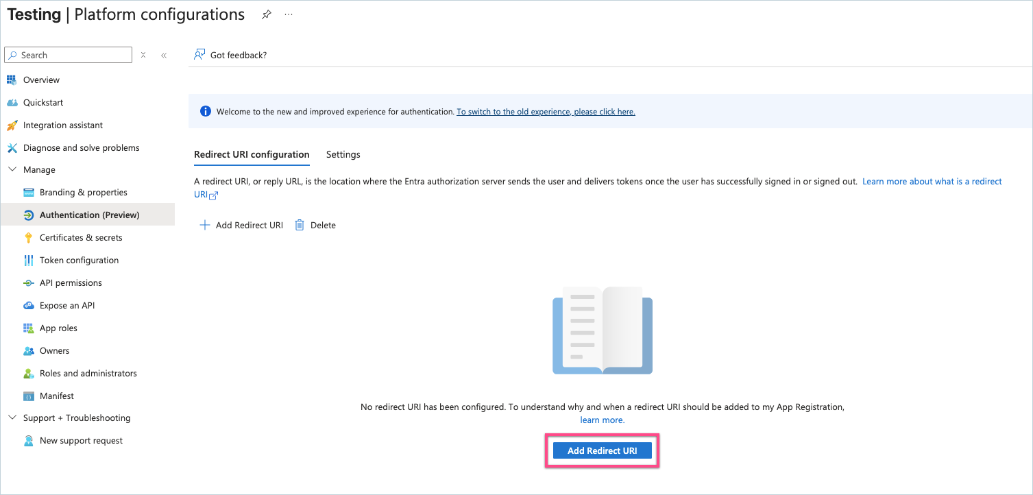
Task: Click the Quickstart cloud icon
Action: [12, 102]
